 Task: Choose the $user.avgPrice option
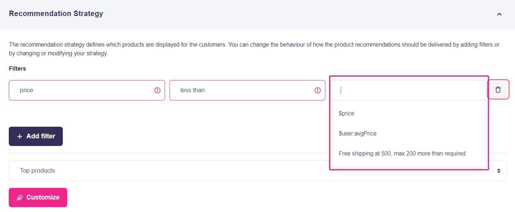click(x=358, y=133)
